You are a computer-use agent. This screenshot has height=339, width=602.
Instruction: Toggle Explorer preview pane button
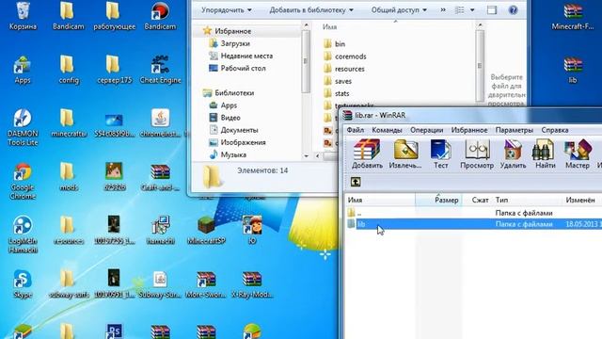(x=492, y=10)
